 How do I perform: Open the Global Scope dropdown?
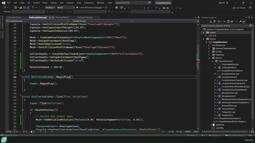click(x=102, y=21)
